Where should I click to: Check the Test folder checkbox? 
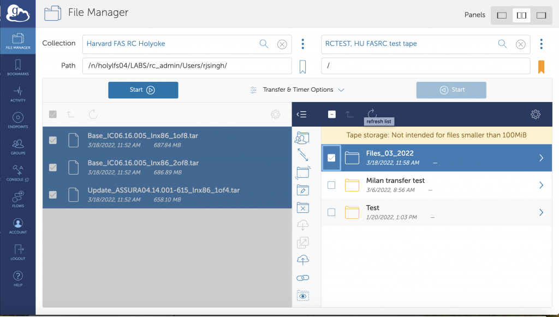coord(331,212)
